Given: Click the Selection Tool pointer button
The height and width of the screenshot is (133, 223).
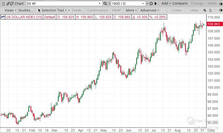Looking at the screenshot, I should tap(51, 10).
